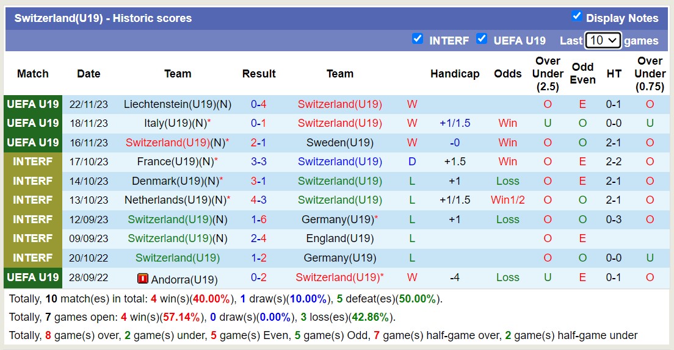Open England(U19) team page
This screenshot has width=674, height=350.
click(x=340, y=238)
